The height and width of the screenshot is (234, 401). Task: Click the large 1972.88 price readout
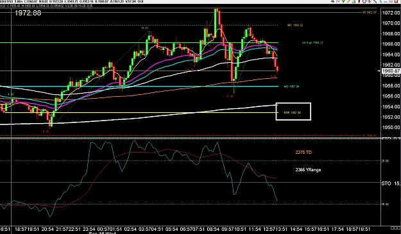28,13
